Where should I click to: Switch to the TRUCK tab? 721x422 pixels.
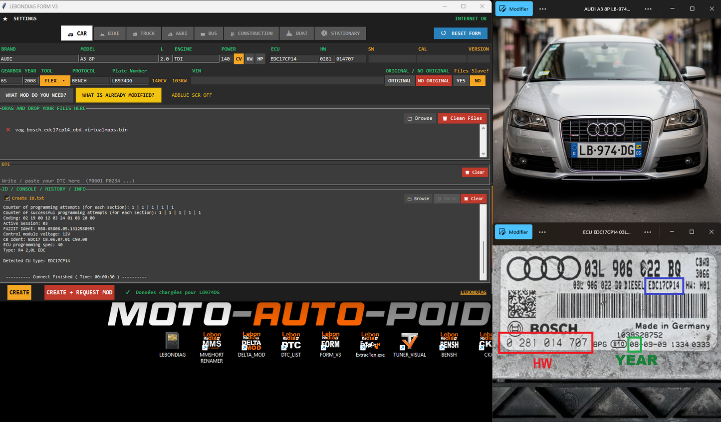point(143,33)
